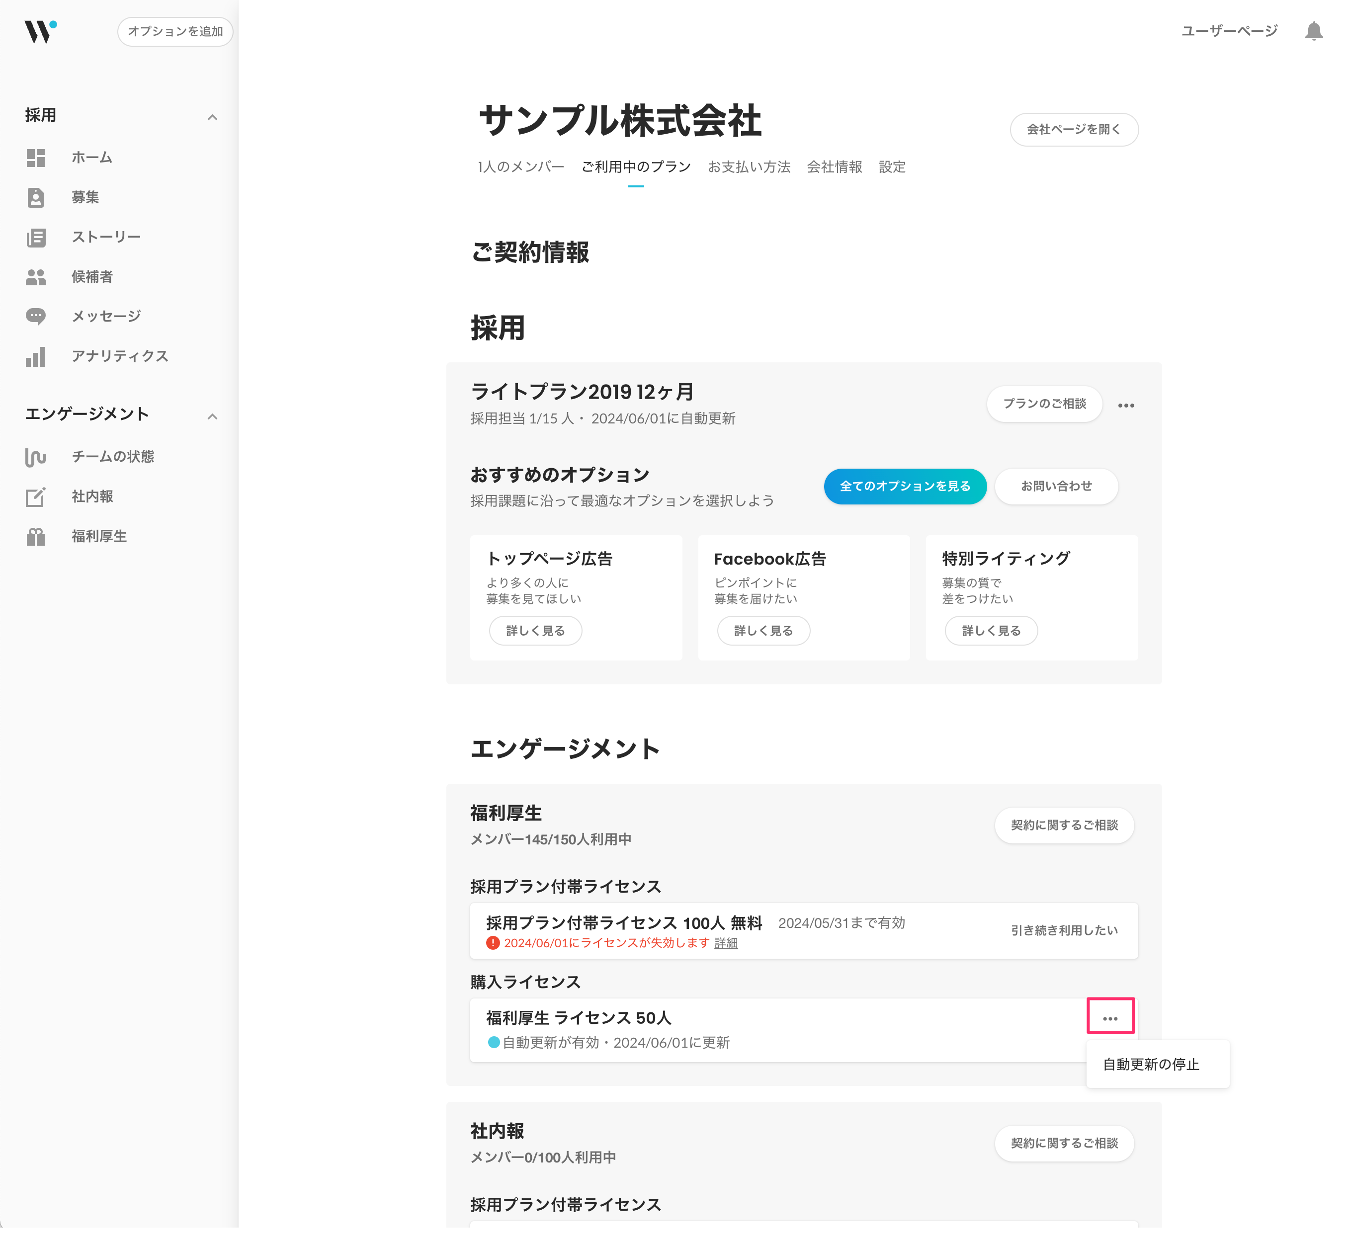Viewport: 1348px width, 1242px height.
Task: Collapse the エンゲージメント sidebar section
Action: click(x=212, y=416)
